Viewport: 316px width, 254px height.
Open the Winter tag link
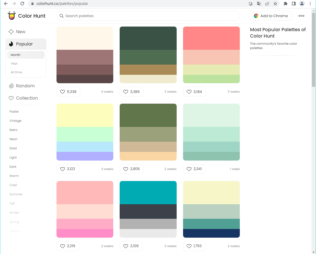14,213
